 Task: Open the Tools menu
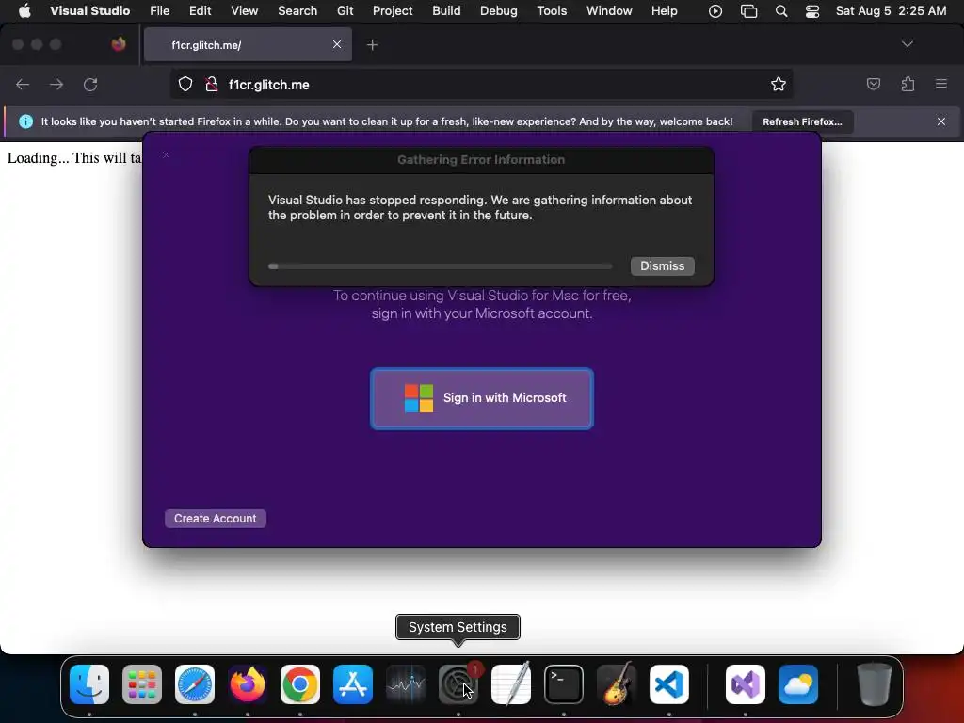coord(552,11)
